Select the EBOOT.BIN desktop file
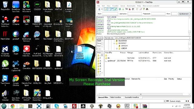Image resolution: width=194 pixels, height=109 pixels. click(69, 35)
